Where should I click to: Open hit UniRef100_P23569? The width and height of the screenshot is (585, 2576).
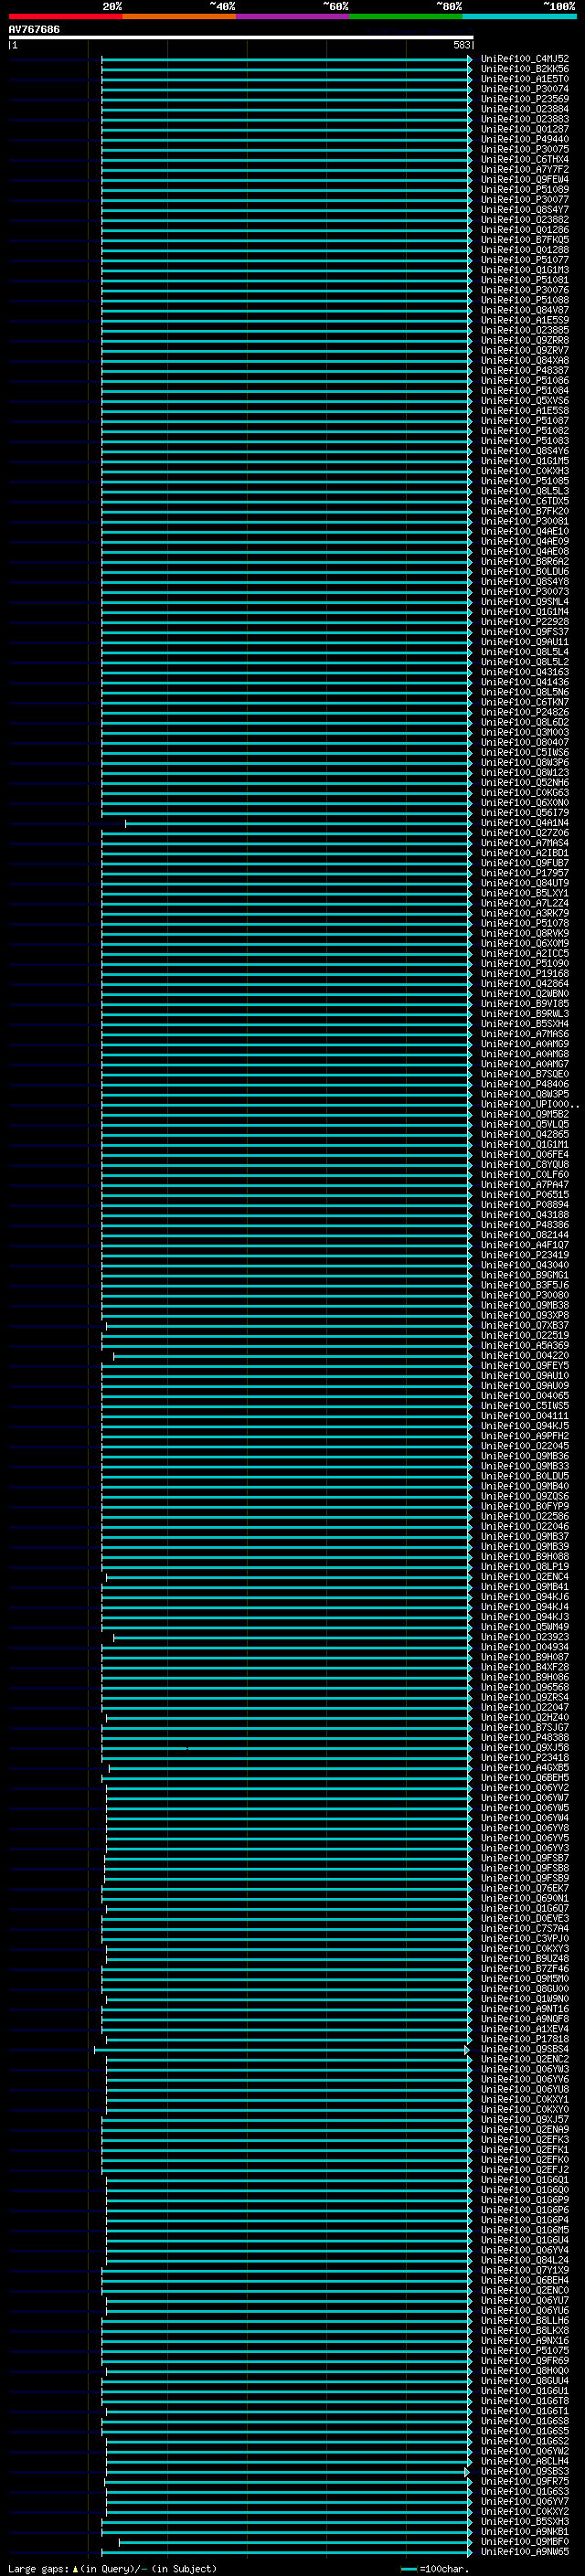click(x=525, y=99)
